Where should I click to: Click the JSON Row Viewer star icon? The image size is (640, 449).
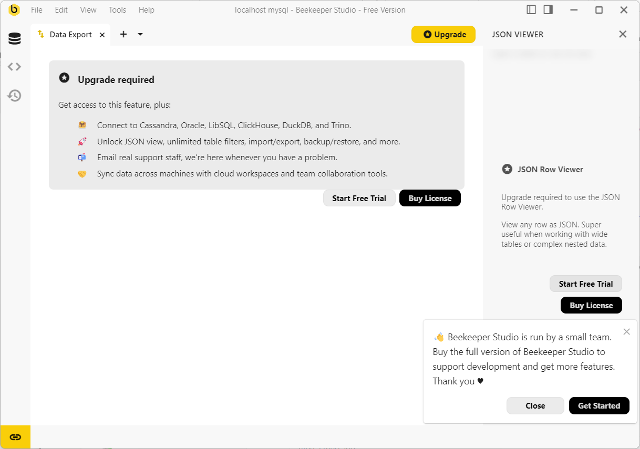pos(507,169)
